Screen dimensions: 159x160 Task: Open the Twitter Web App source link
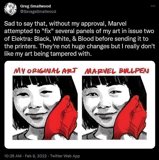tap(65, 156)
